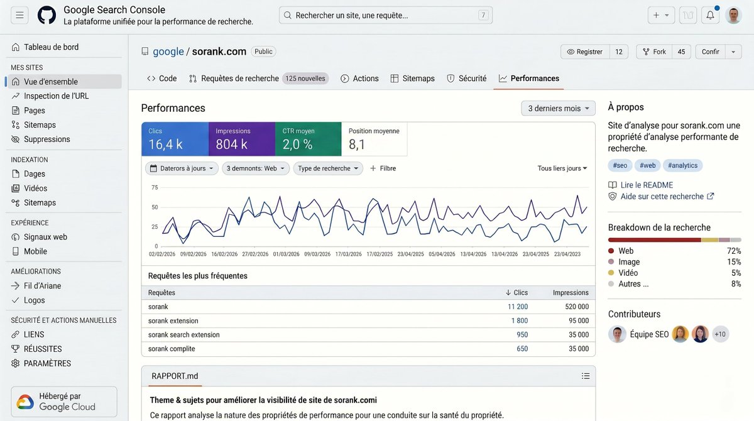
Task: Open the plus create-new dropdown
Action: tap(660, 16)
